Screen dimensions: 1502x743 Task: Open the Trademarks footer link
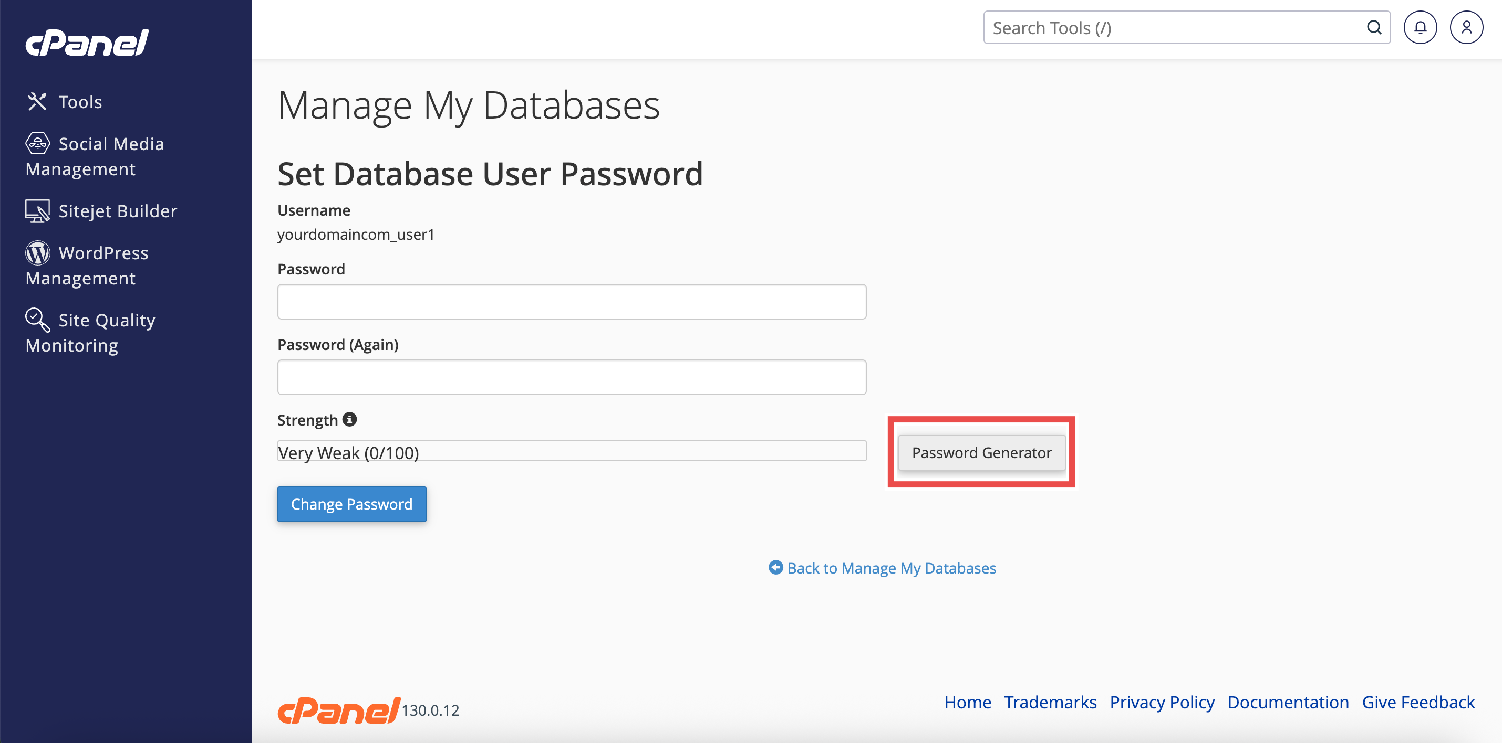coord(1050,702)
